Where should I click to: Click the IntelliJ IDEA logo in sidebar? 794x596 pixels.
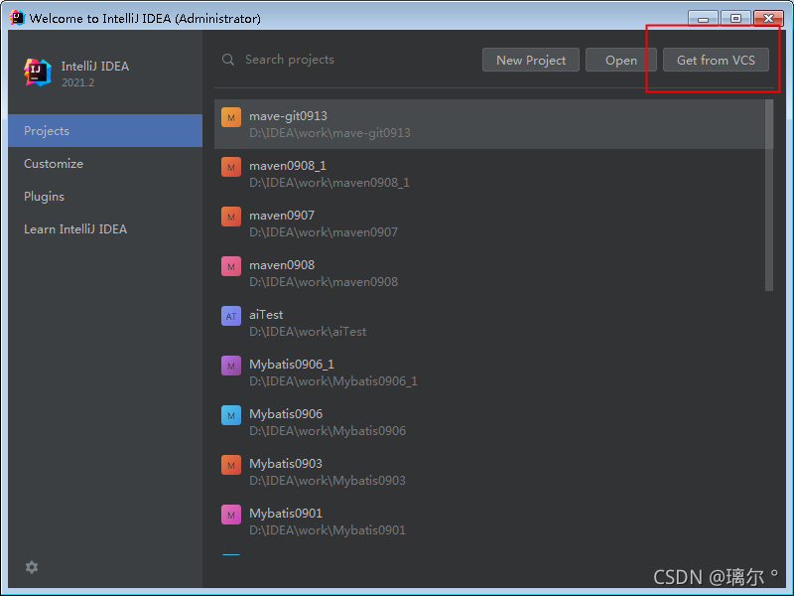pyautogui.click(x=38, y=73)
